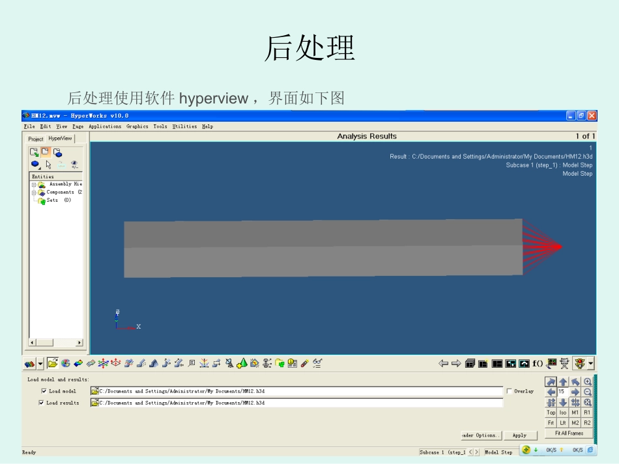Click the browser horizontal scrollbar right arrow
The width and height of the screenshot is (619, 464).
[79, 342]
